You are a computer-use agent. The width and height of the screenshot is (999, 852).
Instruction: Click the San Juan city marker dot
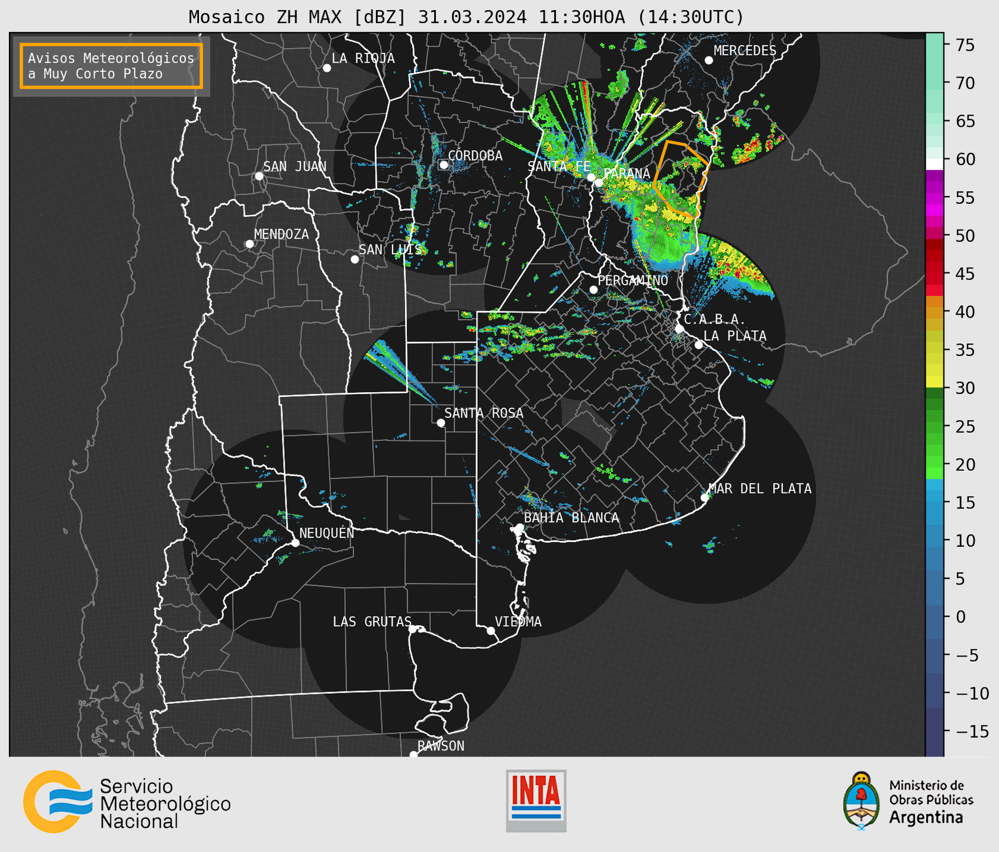point(259,176)
